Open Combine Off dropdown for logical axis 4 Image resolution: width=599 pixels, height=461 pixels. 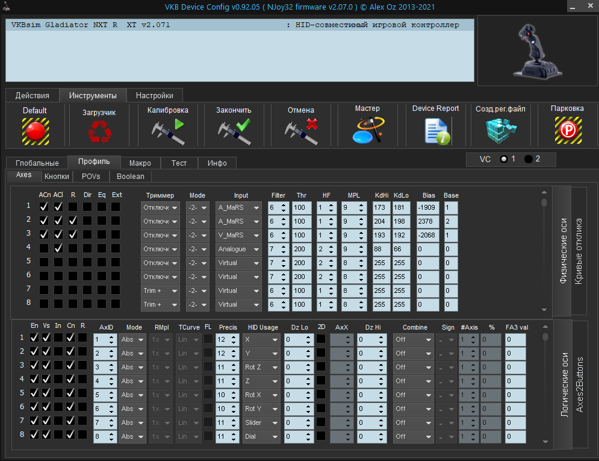(414, 381)
